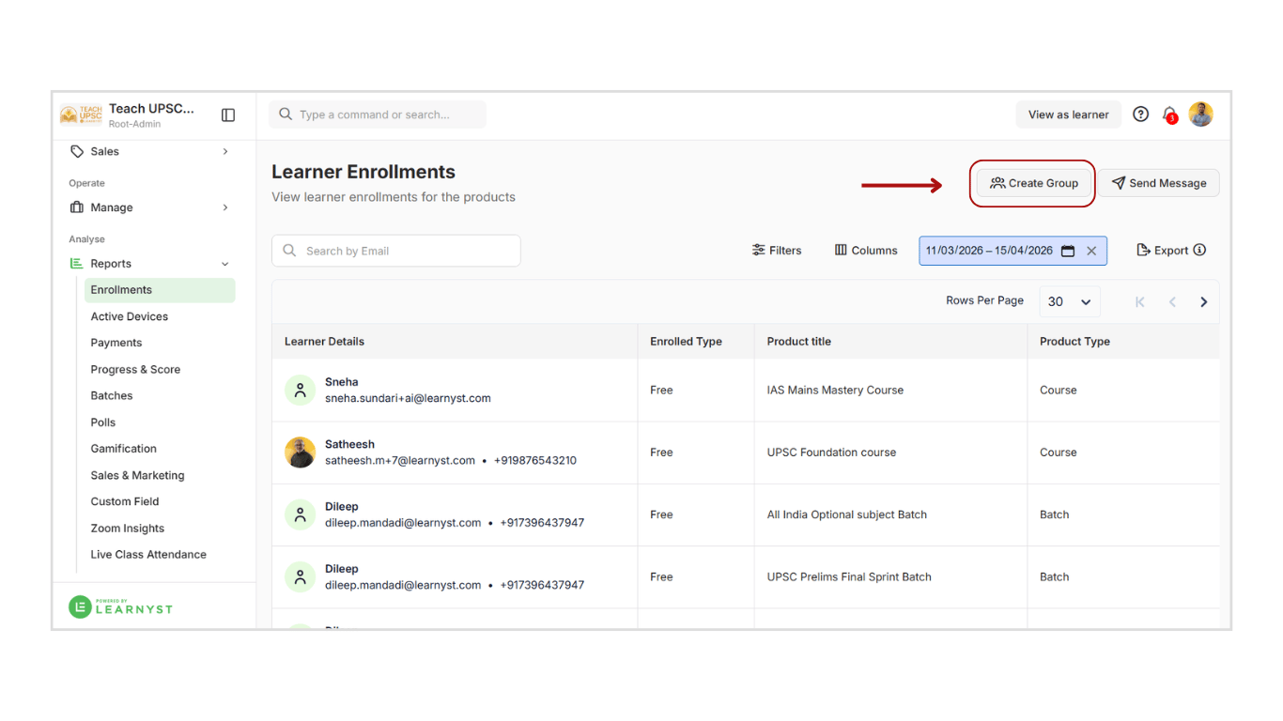Open the Batches report
Screen dimensions: 1283x721
click(112, 396)
